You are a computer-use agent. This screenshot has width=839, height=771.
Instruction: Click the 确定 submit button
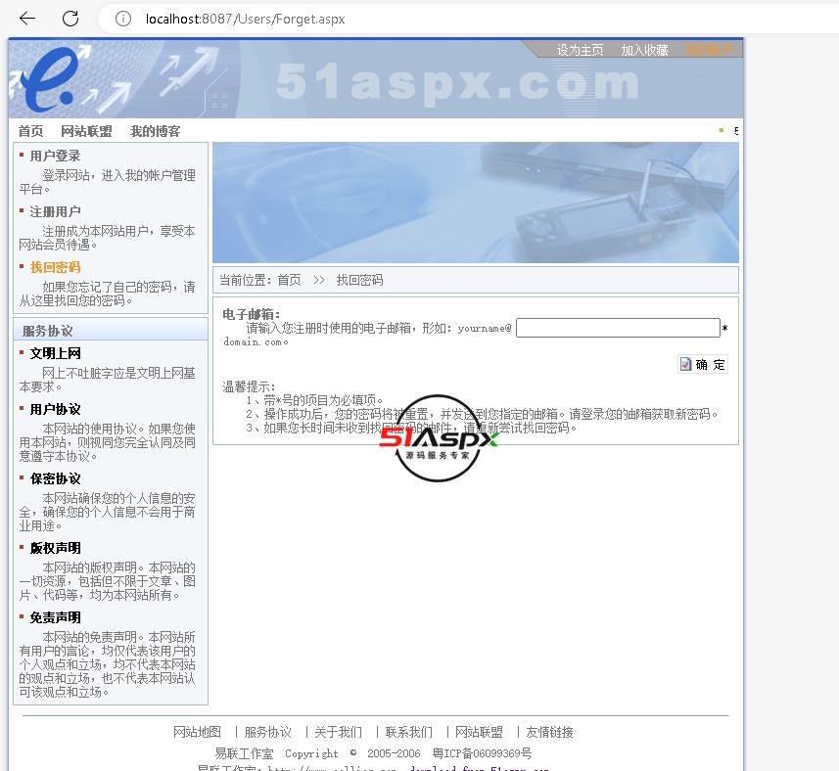point(703,365)
